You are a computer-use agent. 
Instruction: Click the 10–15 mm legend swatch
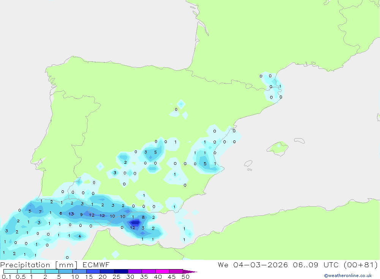click(x=79, y=271)
